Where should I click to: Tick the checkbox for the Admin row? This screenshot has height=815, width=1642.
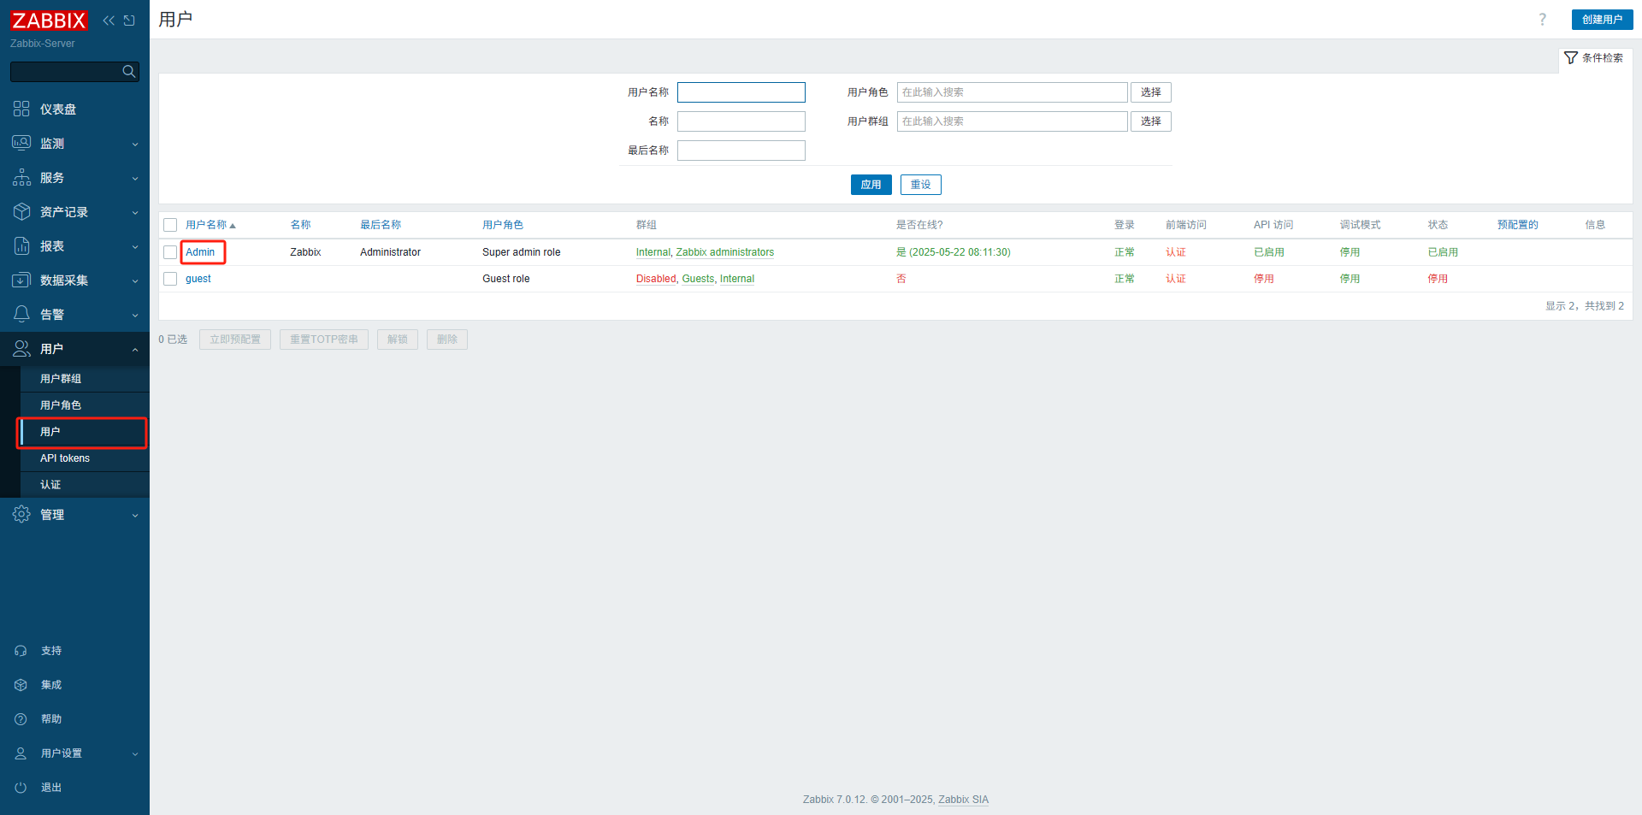point(170,252)
